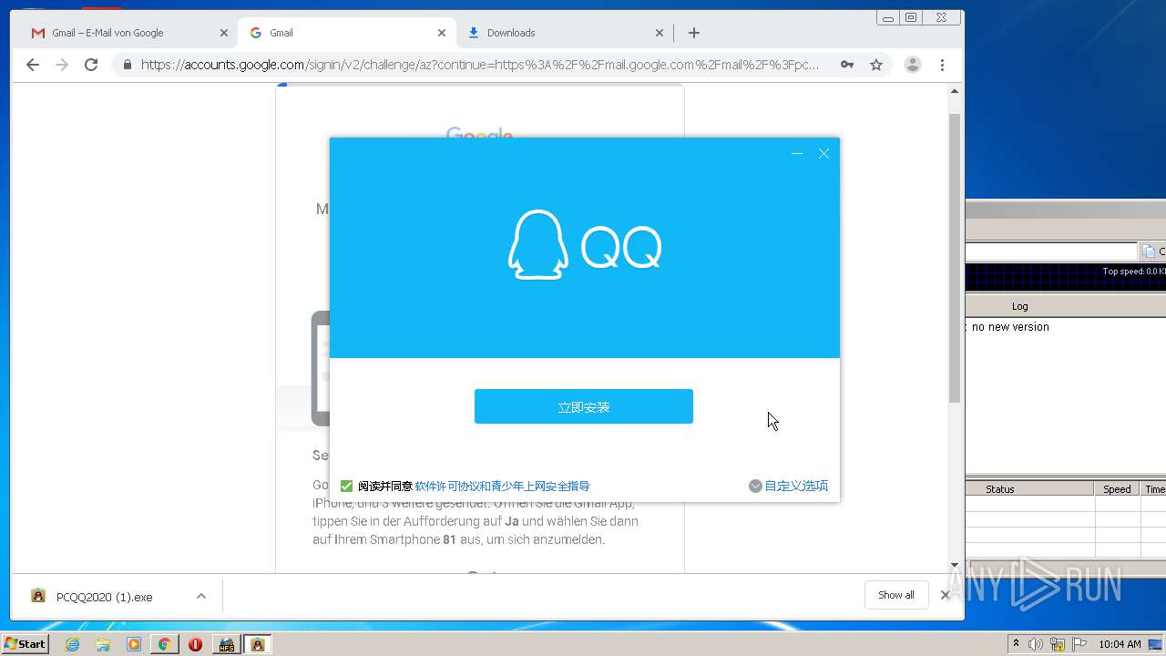Open the saved passwords key icon
The height and width of the screenshot is (656, 1166).
click(847, 65)
